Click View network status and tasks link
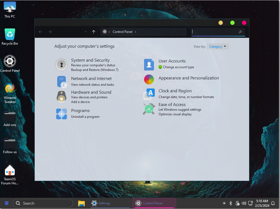The width and height of the screenshot is (280, 209). click(x=92, y=85)
